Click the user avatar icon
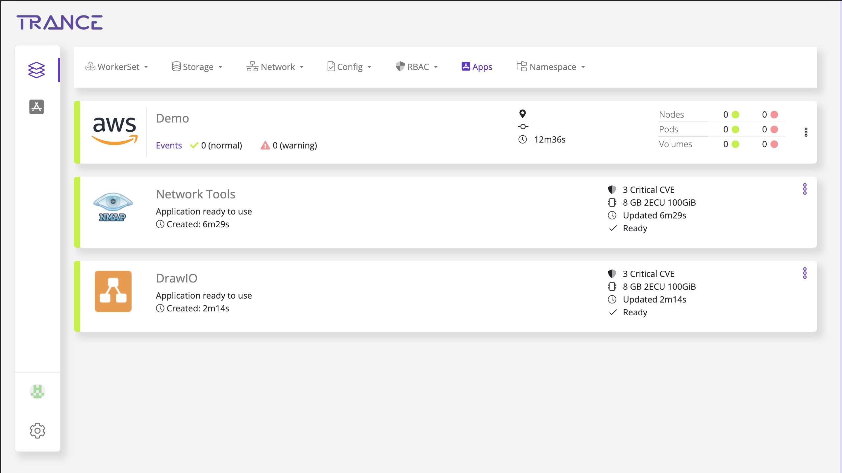The width and height of the screenshot is (842, 473). [37, 392]
